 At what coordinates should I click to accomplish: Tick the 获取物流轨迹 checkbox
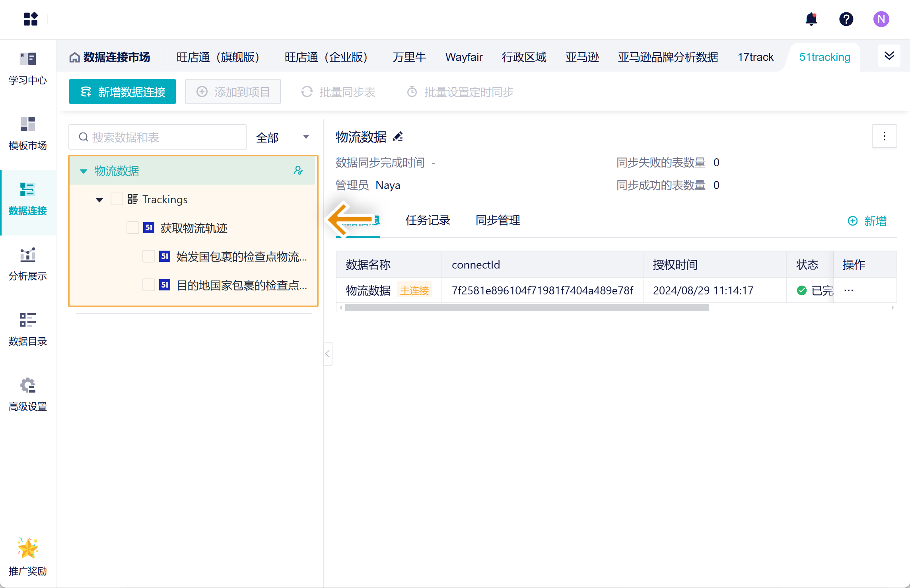(132, 228)
